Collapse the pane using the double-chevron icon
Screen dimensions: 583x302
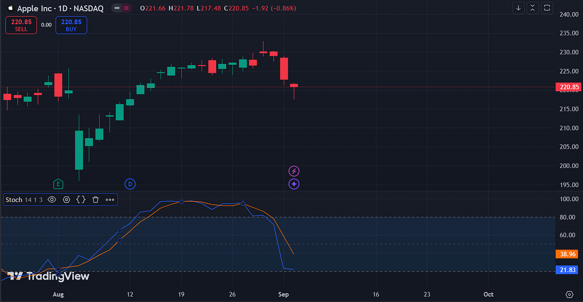[x=532, y=8]
